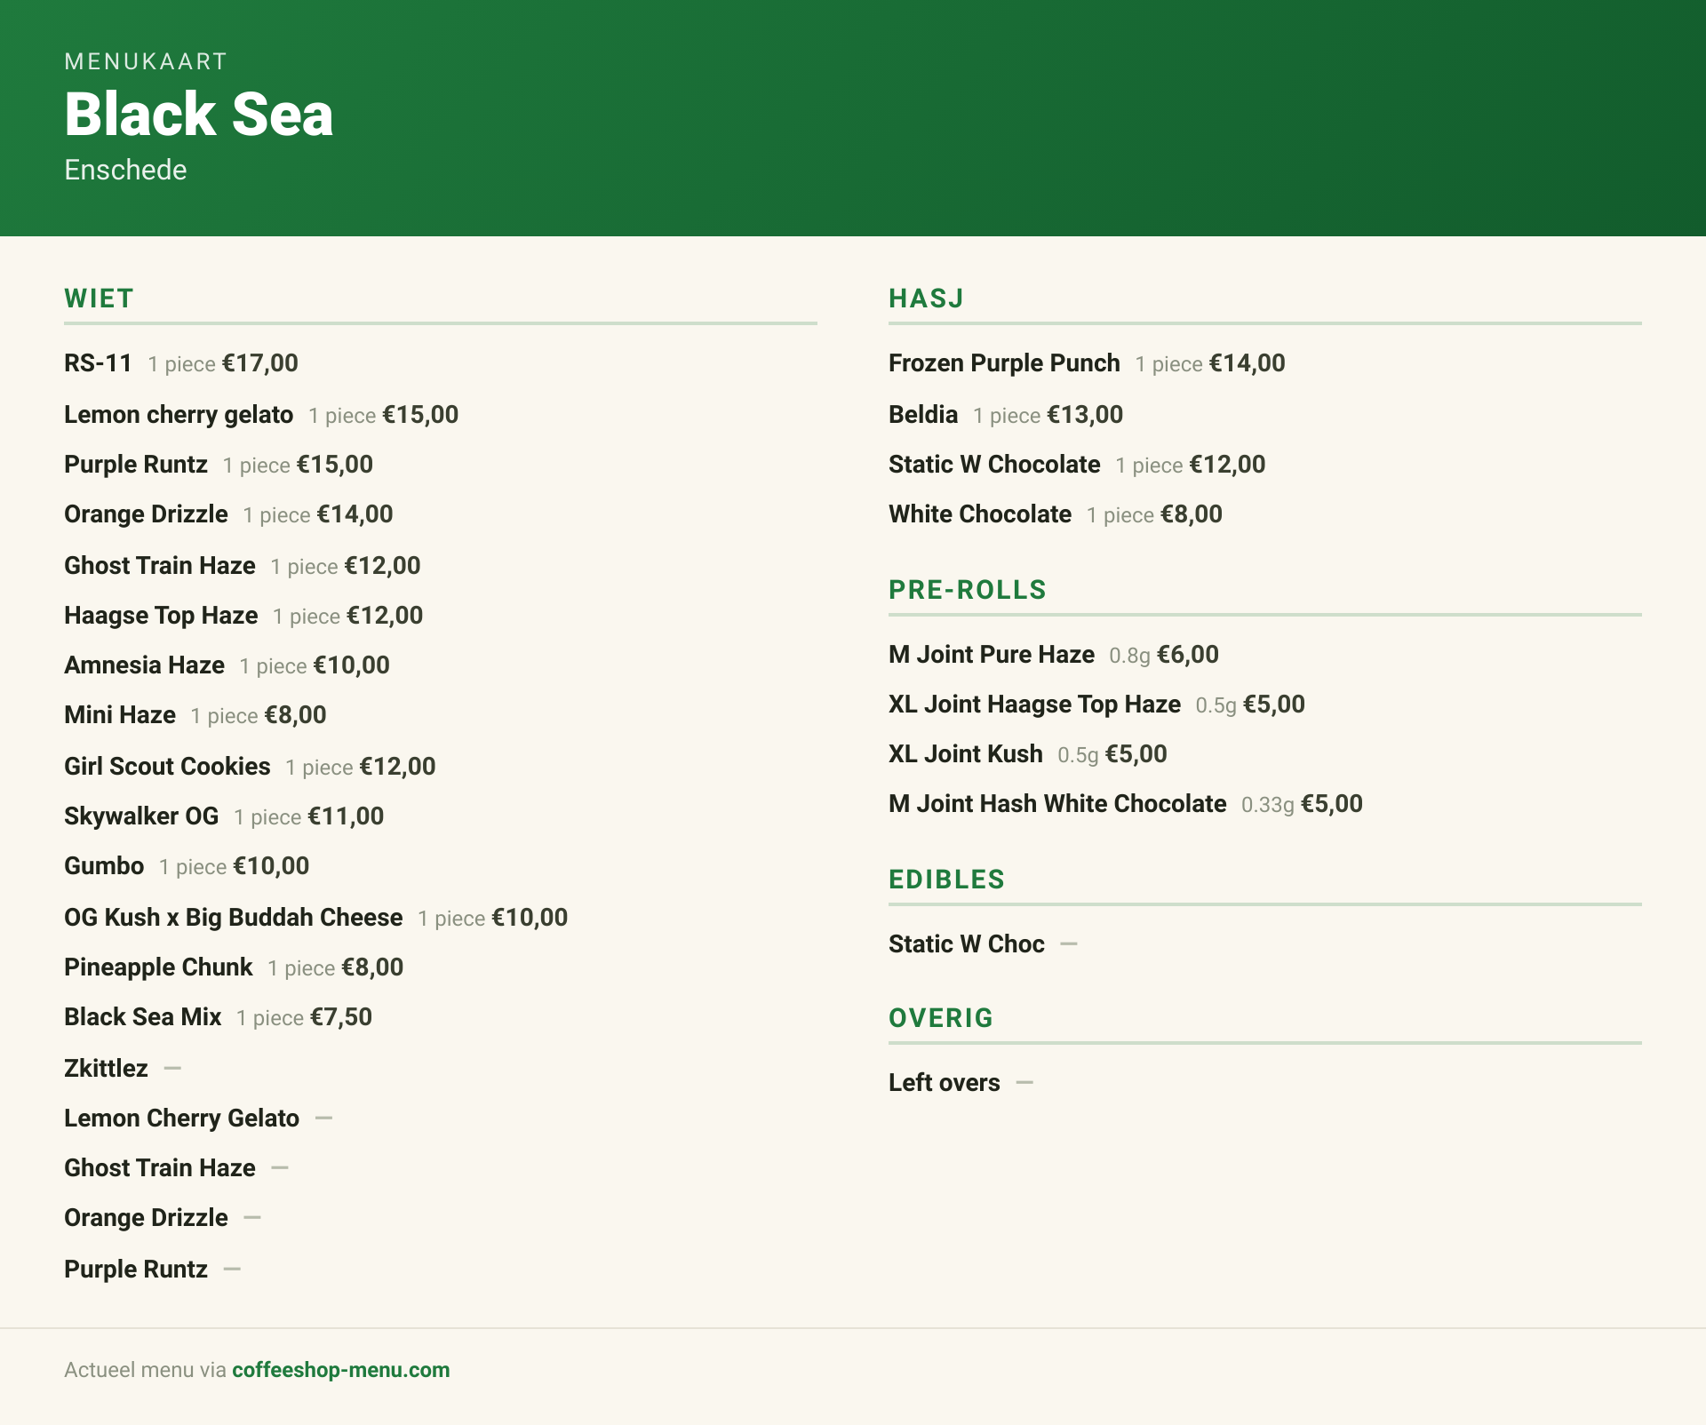Select M Joint Hash White Chocolate
This screenshot has height=1425, width=1706.
1126,804
